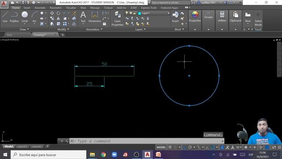The width and height of the screenshot is (282, 159).
Task: Open Properties panel button
Action: pos(195,16)
